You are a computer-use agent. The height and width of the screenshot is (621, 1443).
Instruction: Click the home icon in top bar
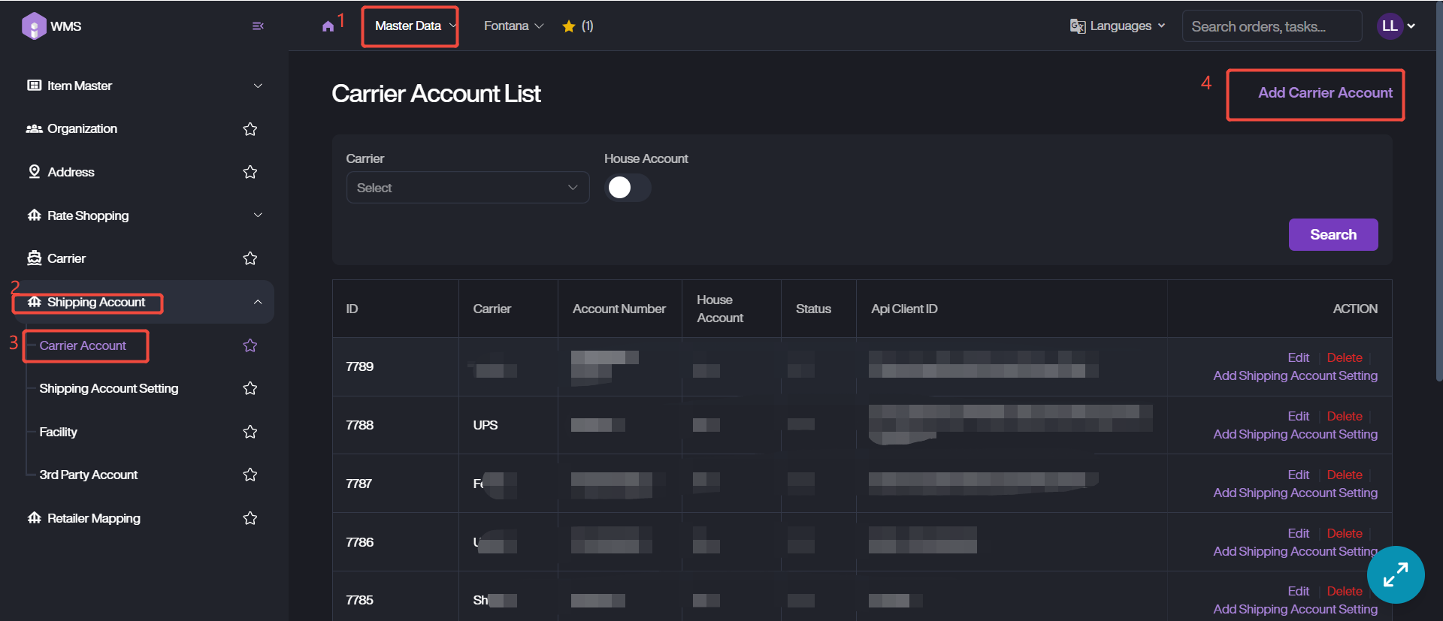pyautogui.click(x=328, y=26)
